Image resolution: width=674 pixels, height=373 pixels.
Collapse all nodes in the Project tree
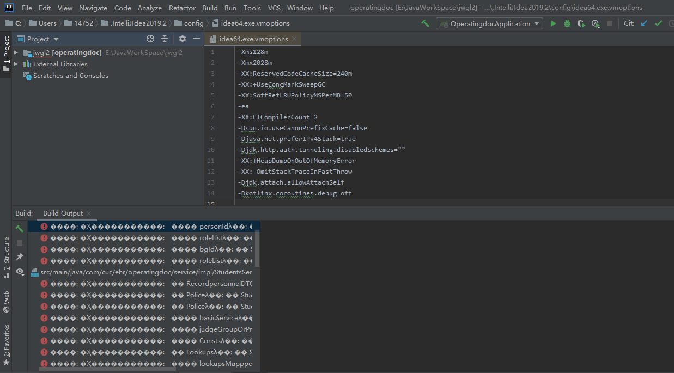pyautogui.click(x=165, y=39)
